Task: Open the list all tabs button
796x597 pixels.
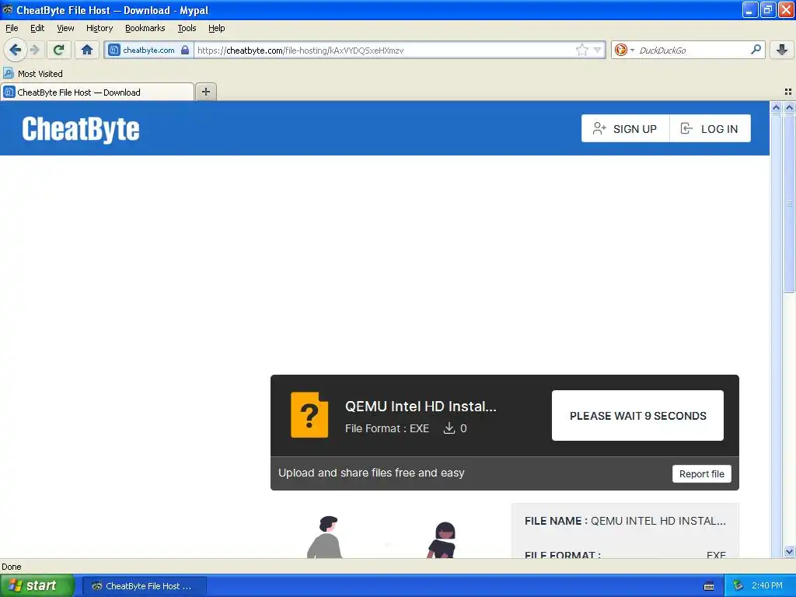Action: (x=788, y=92)
